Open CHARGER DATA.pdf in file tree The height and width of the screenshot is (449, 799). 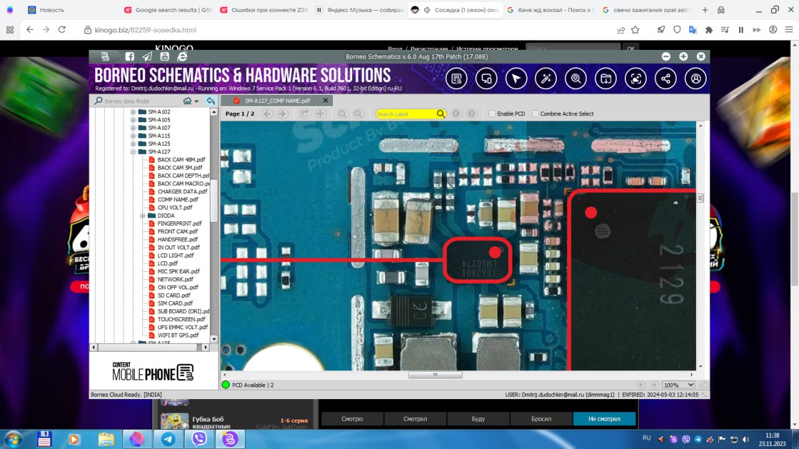182,191
